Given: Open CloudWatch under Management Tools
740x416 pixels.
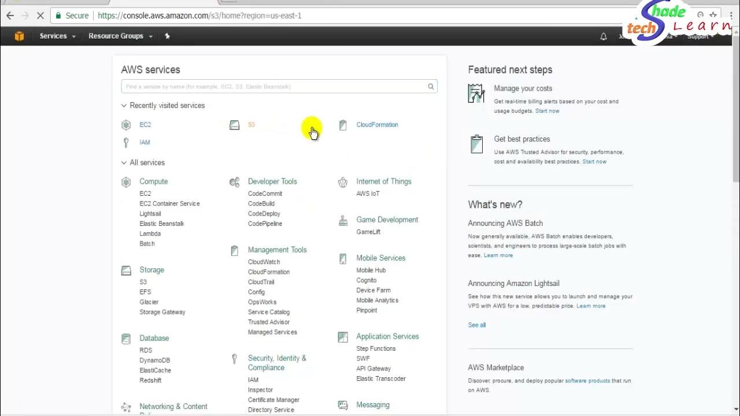Looking at the screenshot, I should coord(264,262).
